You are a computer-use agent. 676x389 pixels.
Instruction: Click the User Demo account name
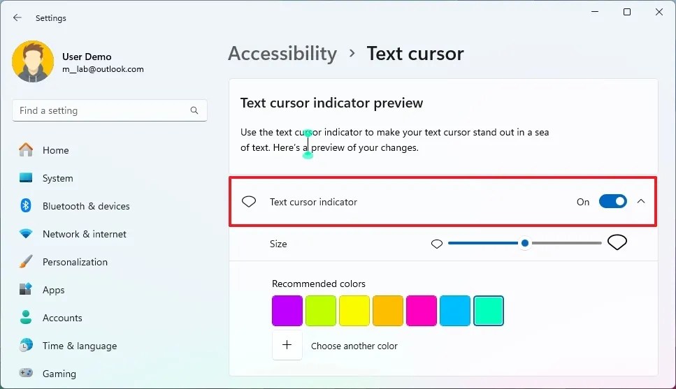coord(87,57)
